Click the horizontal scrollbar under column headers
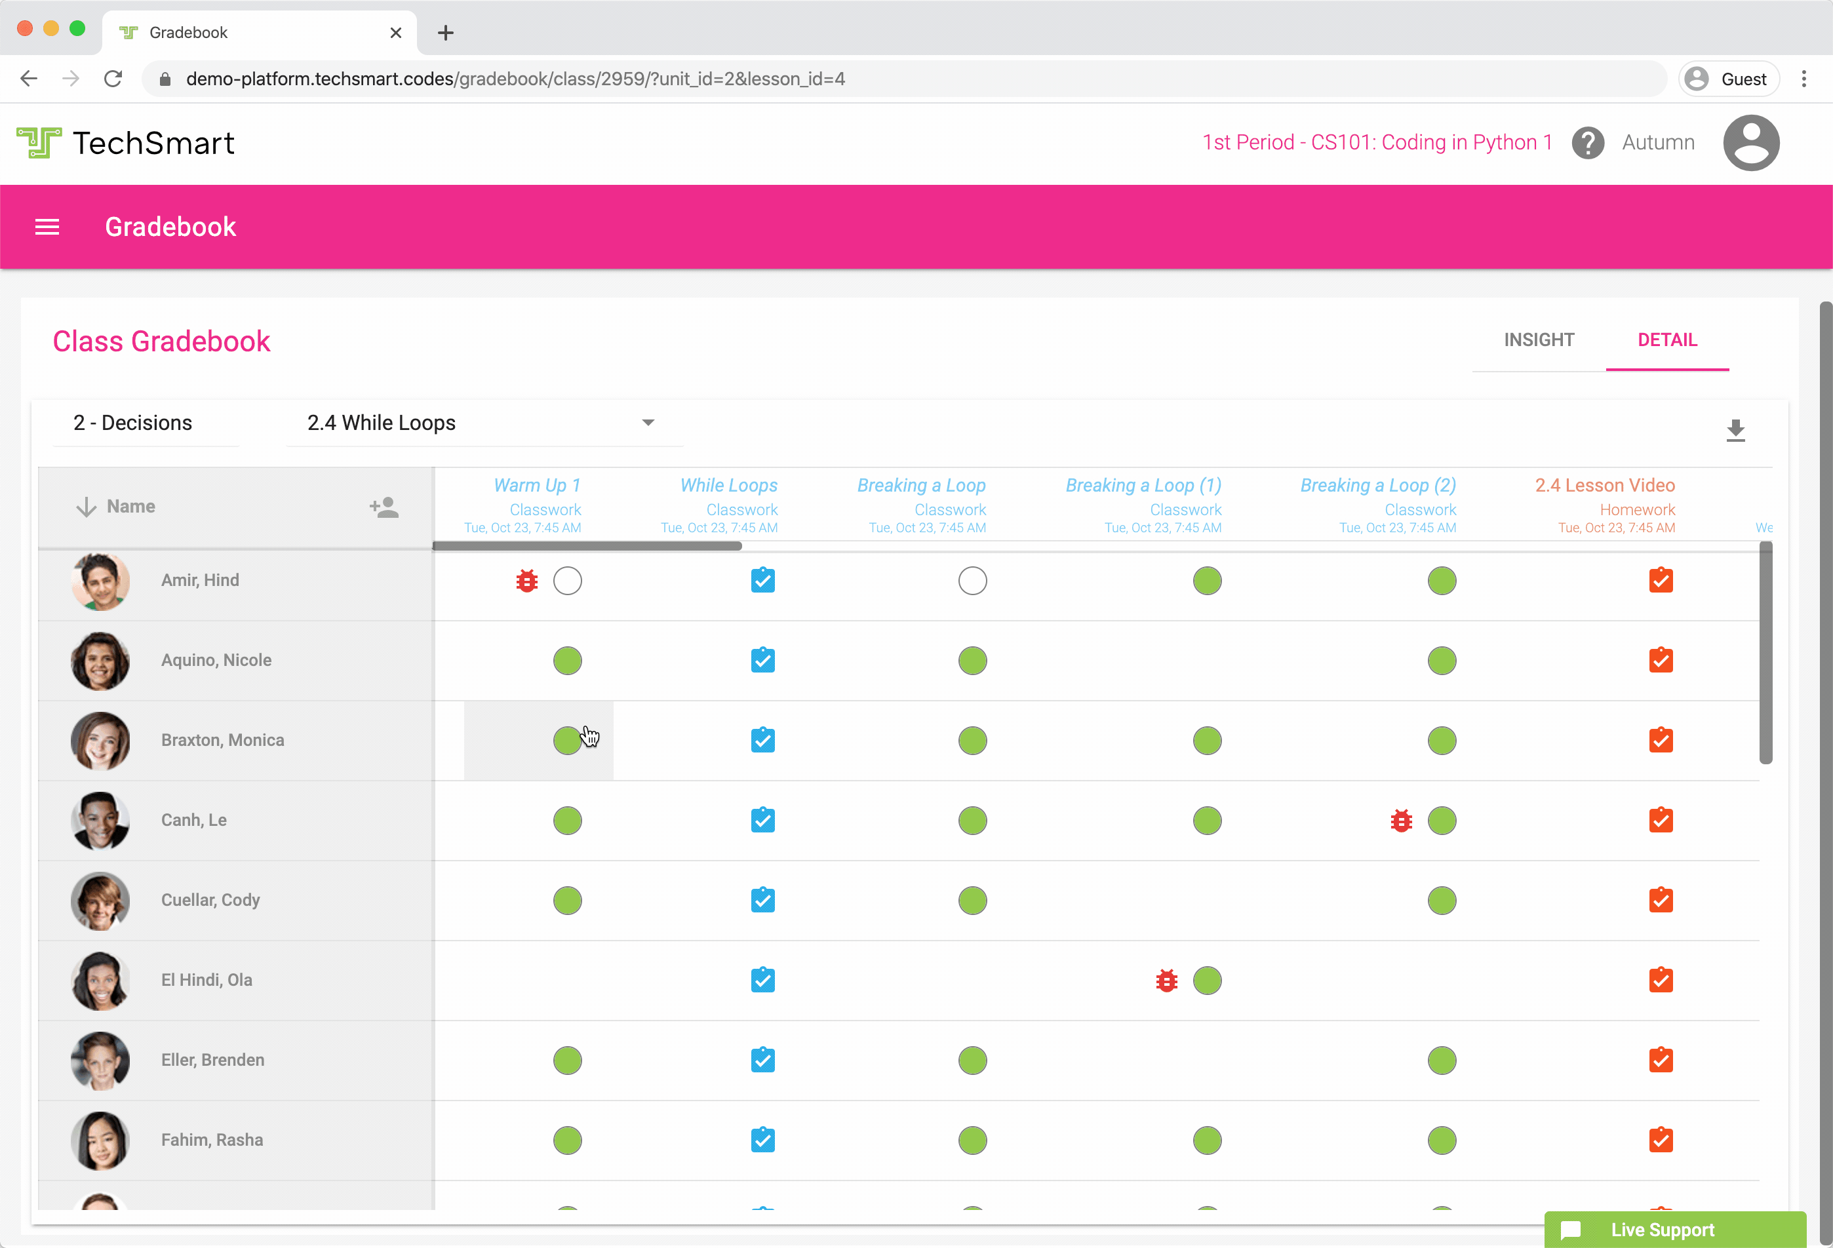This screenshot has height=1248, width=1833. tap(587, 545)
